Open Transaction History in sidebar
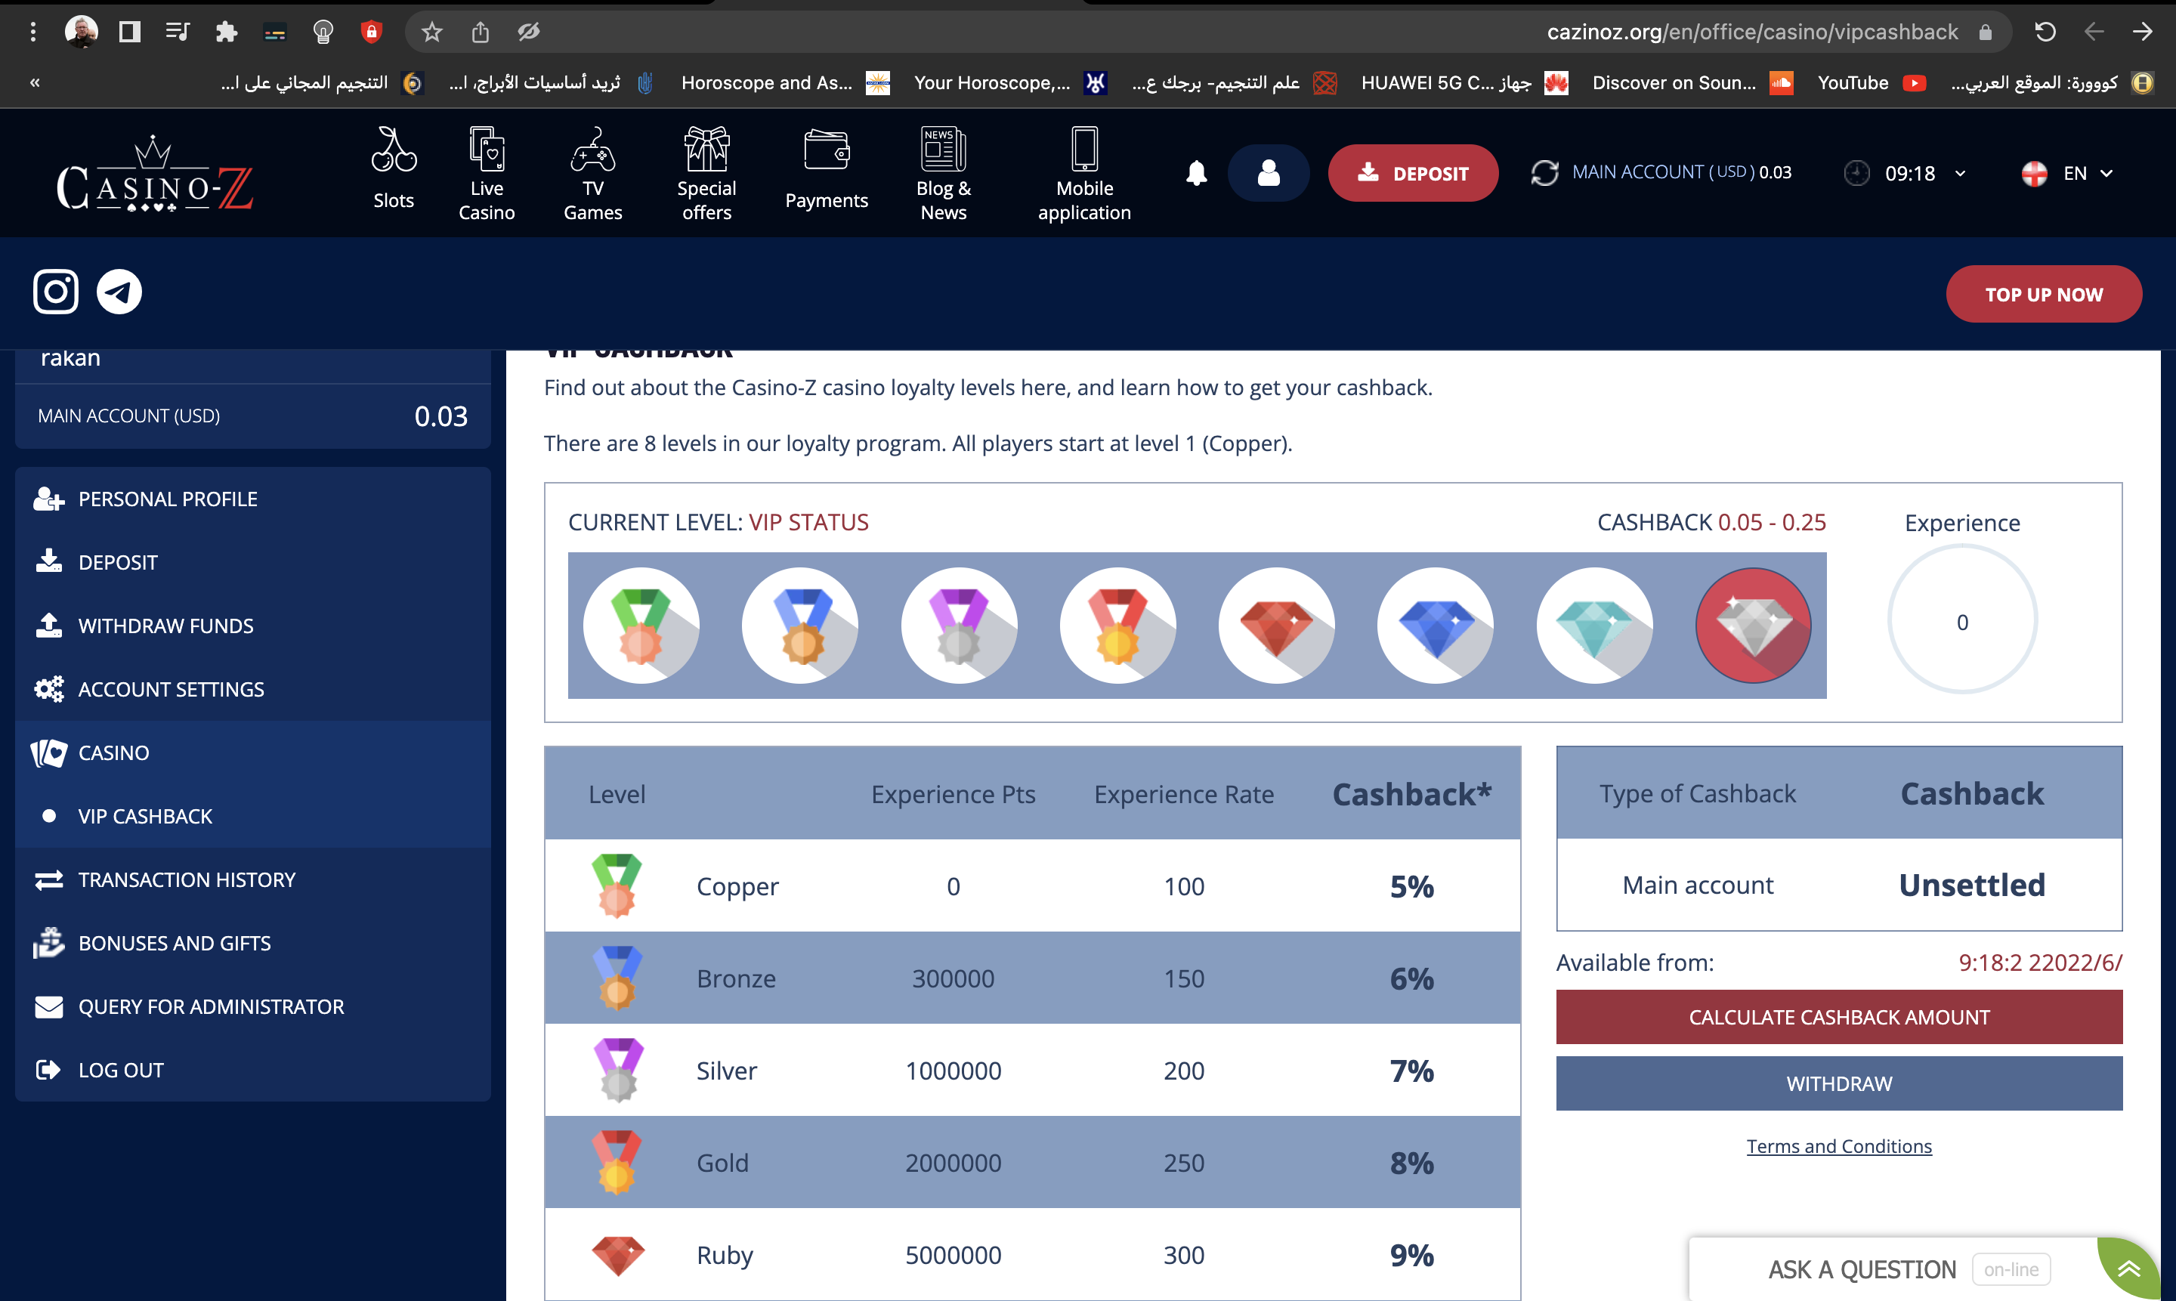 187,879
